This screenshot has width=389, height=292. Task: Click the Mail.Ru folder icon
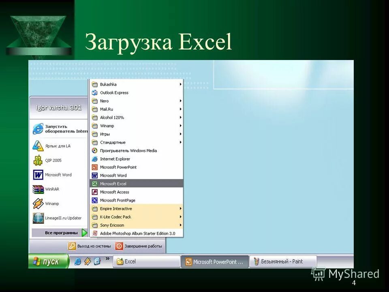[x=94, y=109]
